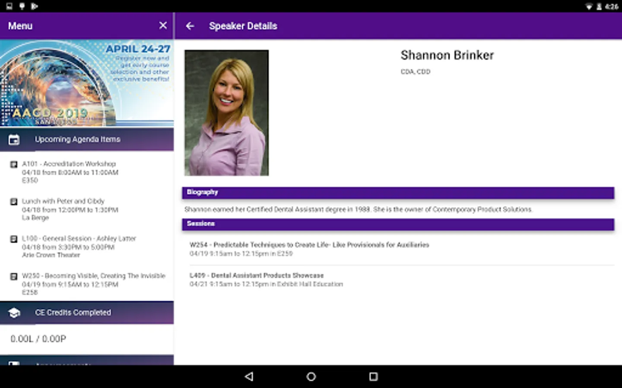Click the CDA, CDD credentials text

click(x=416, y=72)
